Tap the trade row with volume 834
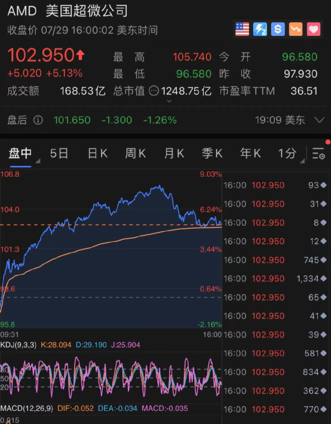This screenshot has width=331, height=424. 275,372
